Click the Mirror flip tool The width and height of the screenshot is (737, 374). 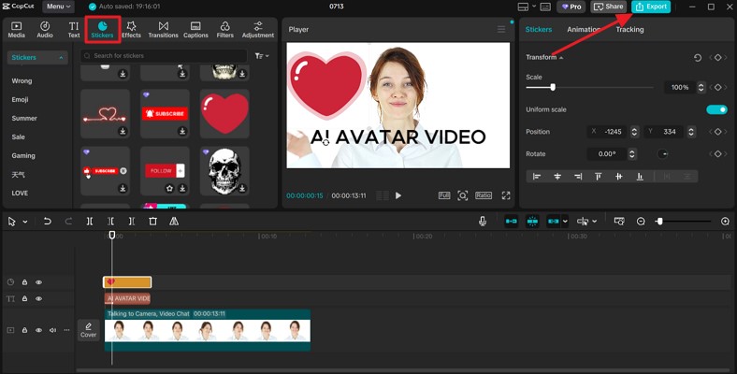[x=174, y=222]
